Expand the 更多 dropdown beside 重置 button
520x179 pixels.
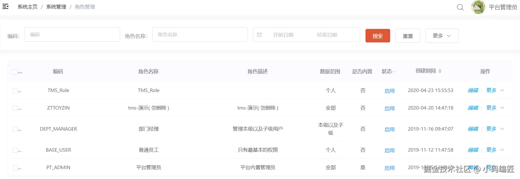pos(442,36)
